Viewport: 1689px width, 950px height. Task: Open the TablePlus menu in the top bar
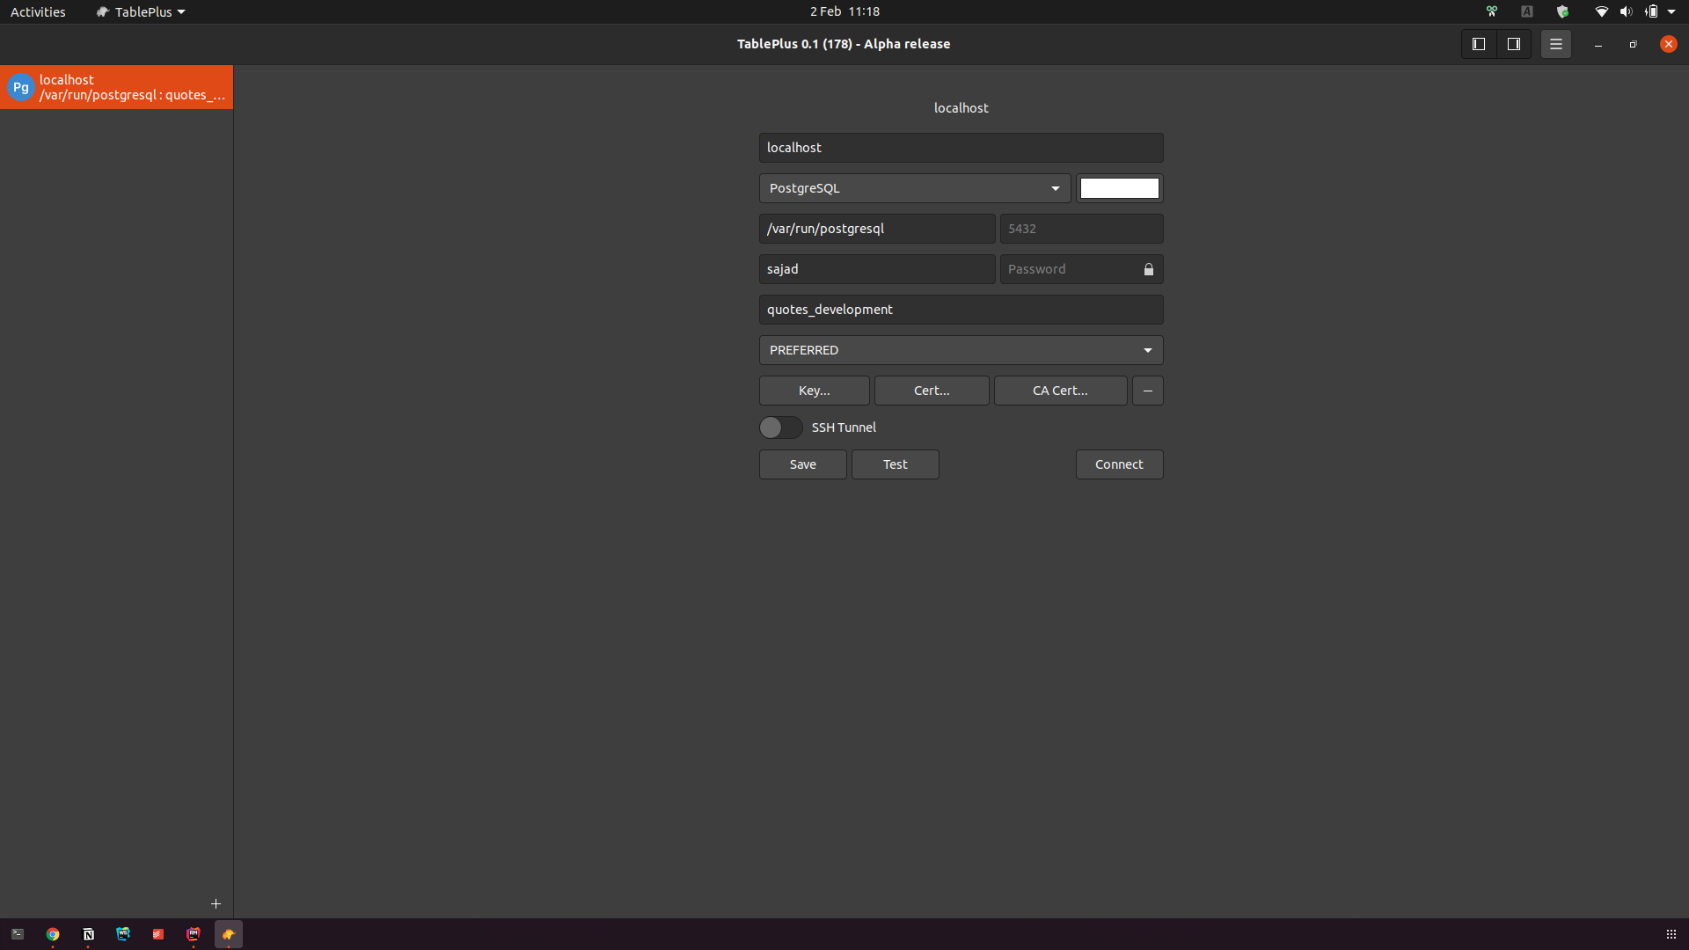point(139,11)
